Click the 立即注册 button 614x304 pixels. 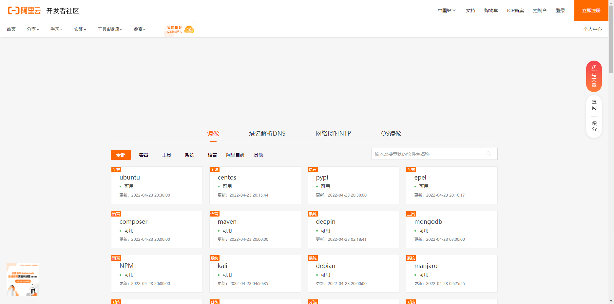[591, 10]
